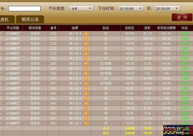Click the 桌号 column header
193x136 pixels.
tap(53, 28)
